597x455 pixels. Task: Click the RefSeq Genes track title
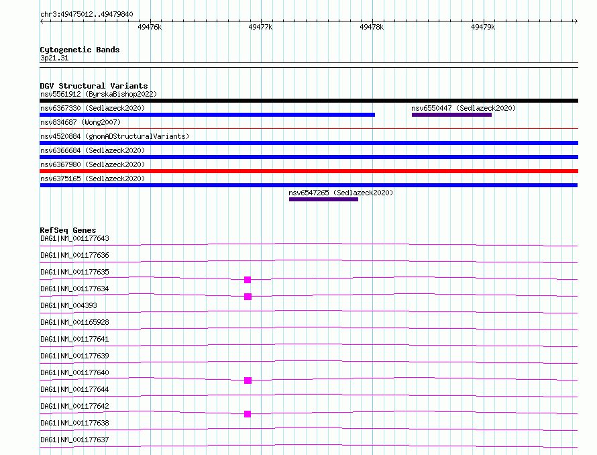coord(68,230)
